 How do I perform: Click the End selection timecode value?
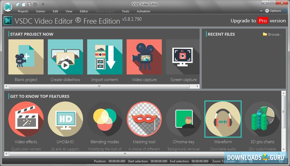[200, 161]
